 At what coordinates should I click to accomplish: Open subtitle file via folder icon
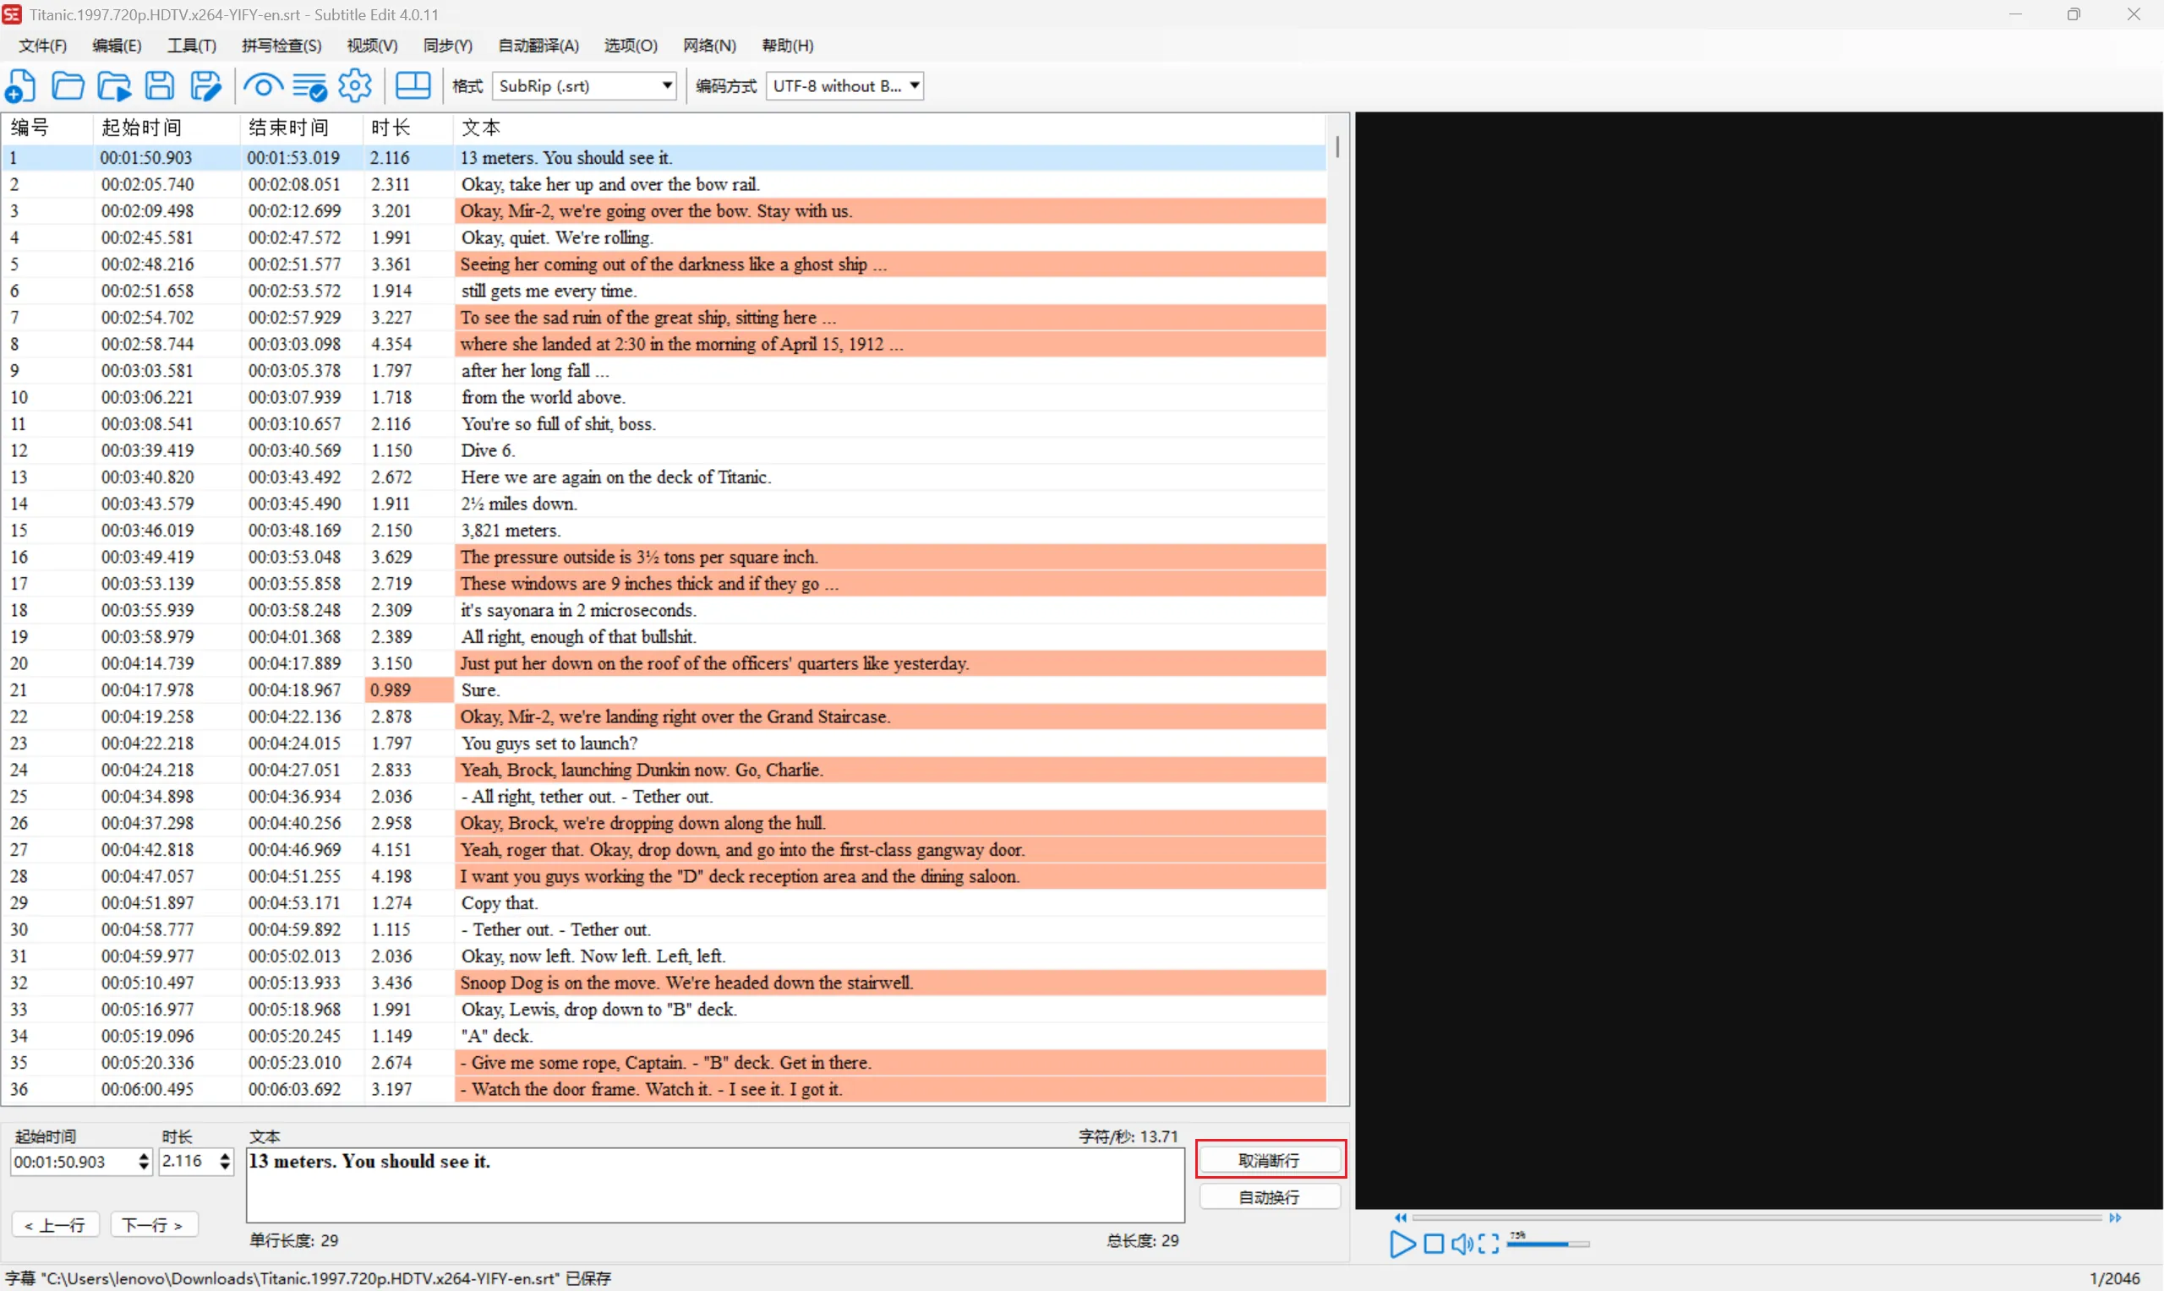[x=68, y=85]
